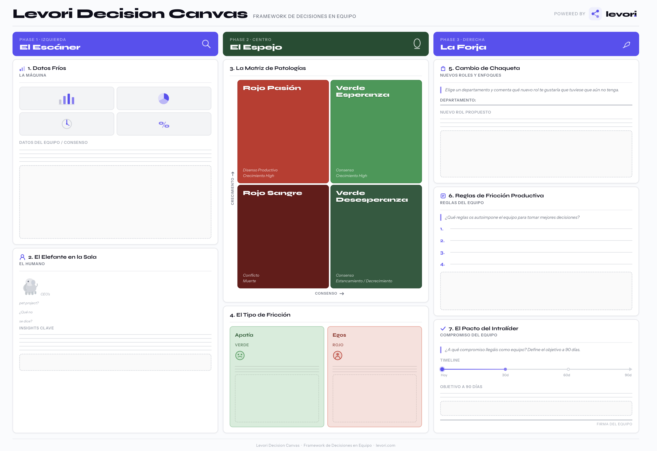Open the Phase 2 El Espejo header
This screenshot has height=451, width=657.
pos(326,44)
